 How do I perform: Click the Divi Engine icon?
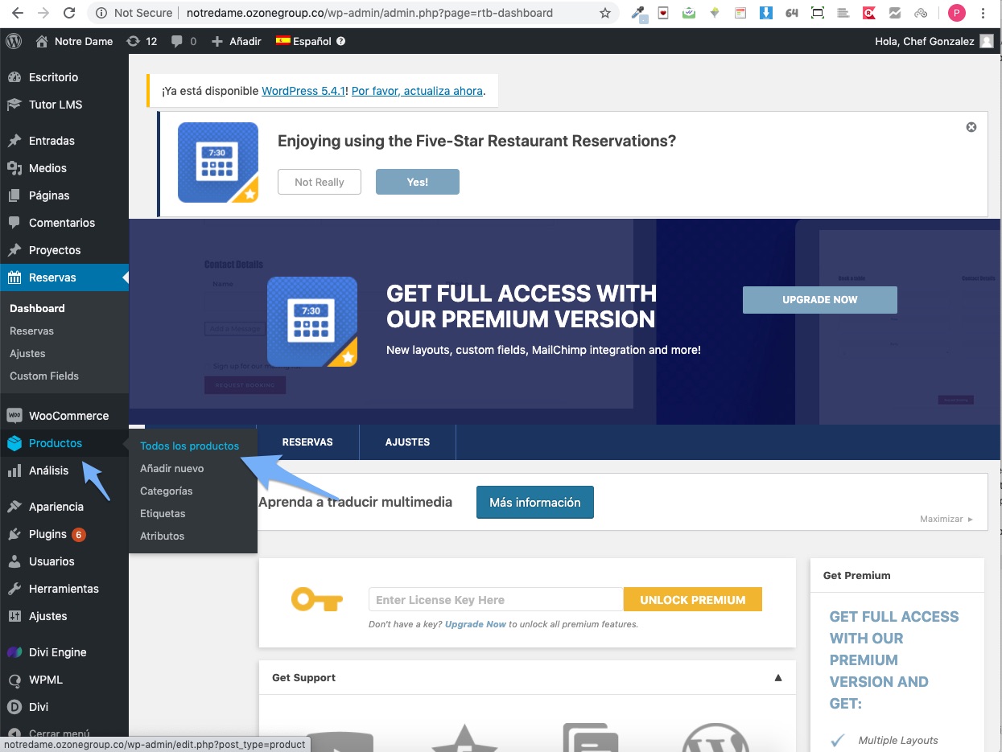[x=14, y=652]
